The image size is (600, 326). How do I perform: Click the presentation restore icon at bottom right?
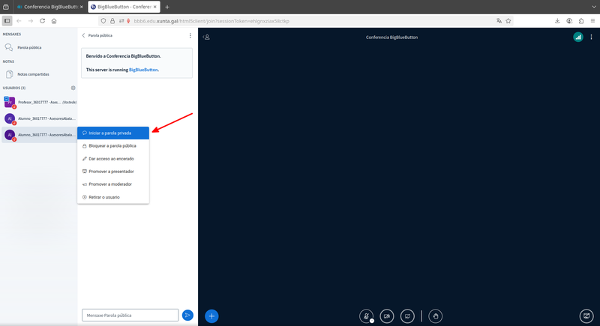586,316
